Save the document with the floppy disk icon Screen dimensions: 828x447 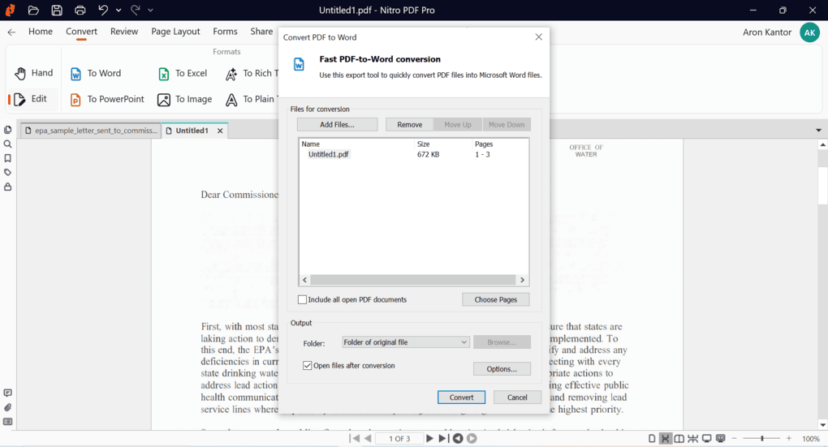[x=57, y=10]
